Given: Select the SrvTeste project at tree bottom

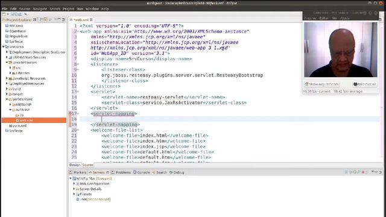Looking at the screenshot, I should pyautogui.click(x=14, y=131).
